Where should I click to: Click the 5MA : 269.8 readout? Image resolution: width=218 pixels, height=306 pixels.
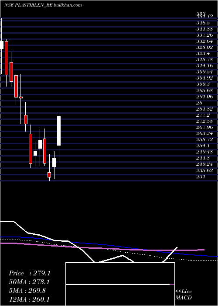coord(27,291)
